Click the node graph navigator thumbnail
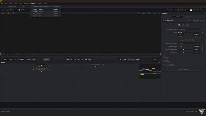Viewport: 206px width, 116px height. click(150, 72)
